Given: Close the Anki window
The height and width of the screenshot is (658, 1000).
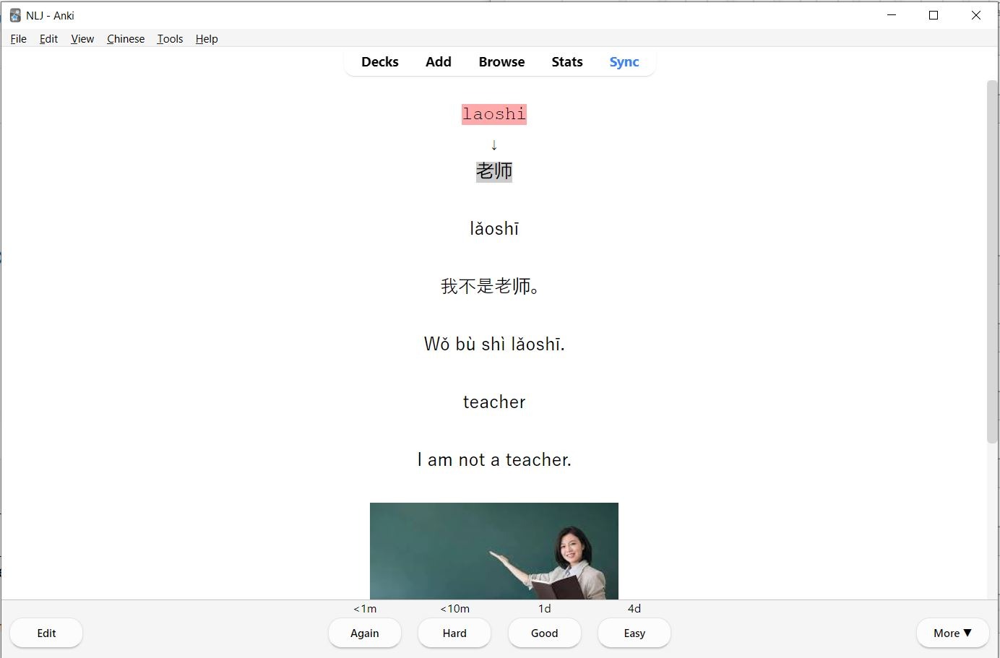Looking at the screenshot, I should (976, 15).
